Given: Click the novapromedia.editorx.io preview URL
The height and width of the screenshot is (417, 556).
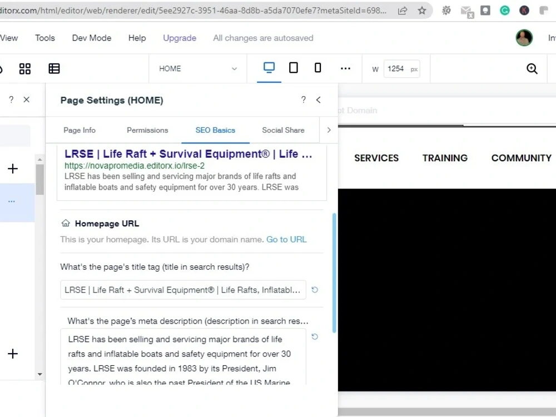Looking at the screenshot, I should tap(135, 166).
